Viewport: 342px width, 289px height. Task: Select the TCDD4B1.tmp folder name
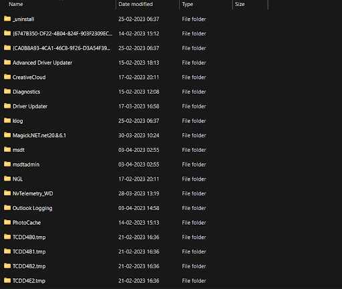29,252
